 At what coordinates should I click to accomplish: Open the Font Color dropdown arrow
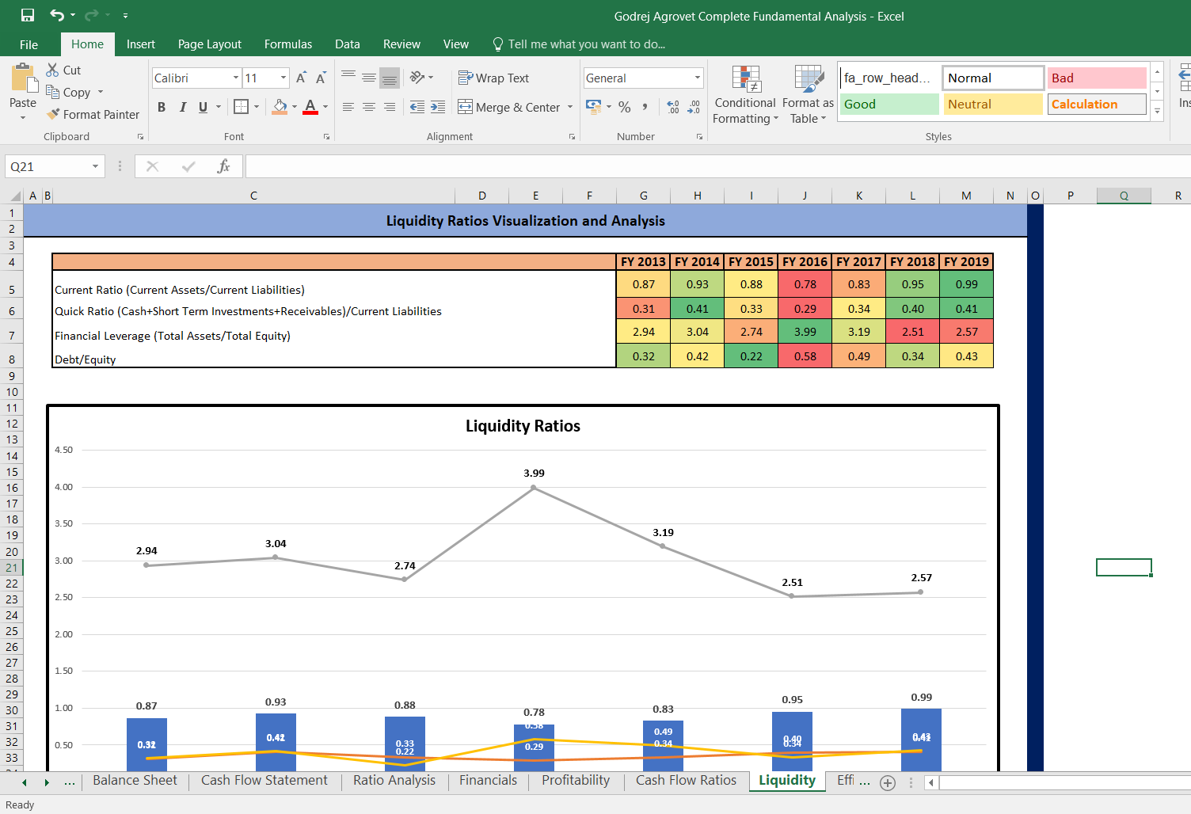pyautogui.click(x=325, y=106)
